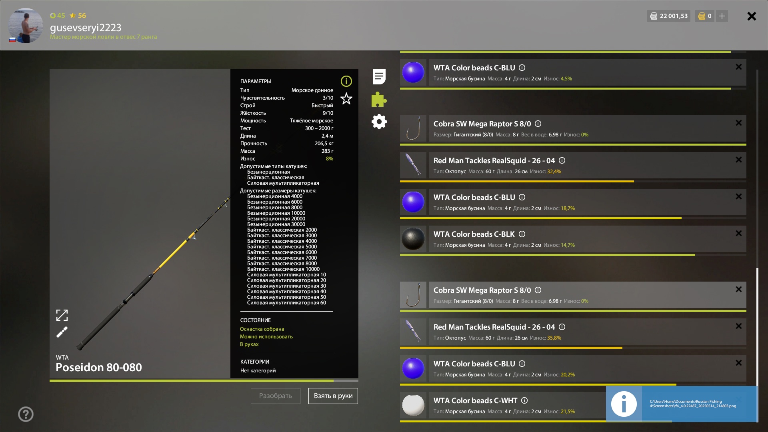Screen dimensions: 768x432
Task: Select first Cobra hook thumbnail
Action: 413,128
